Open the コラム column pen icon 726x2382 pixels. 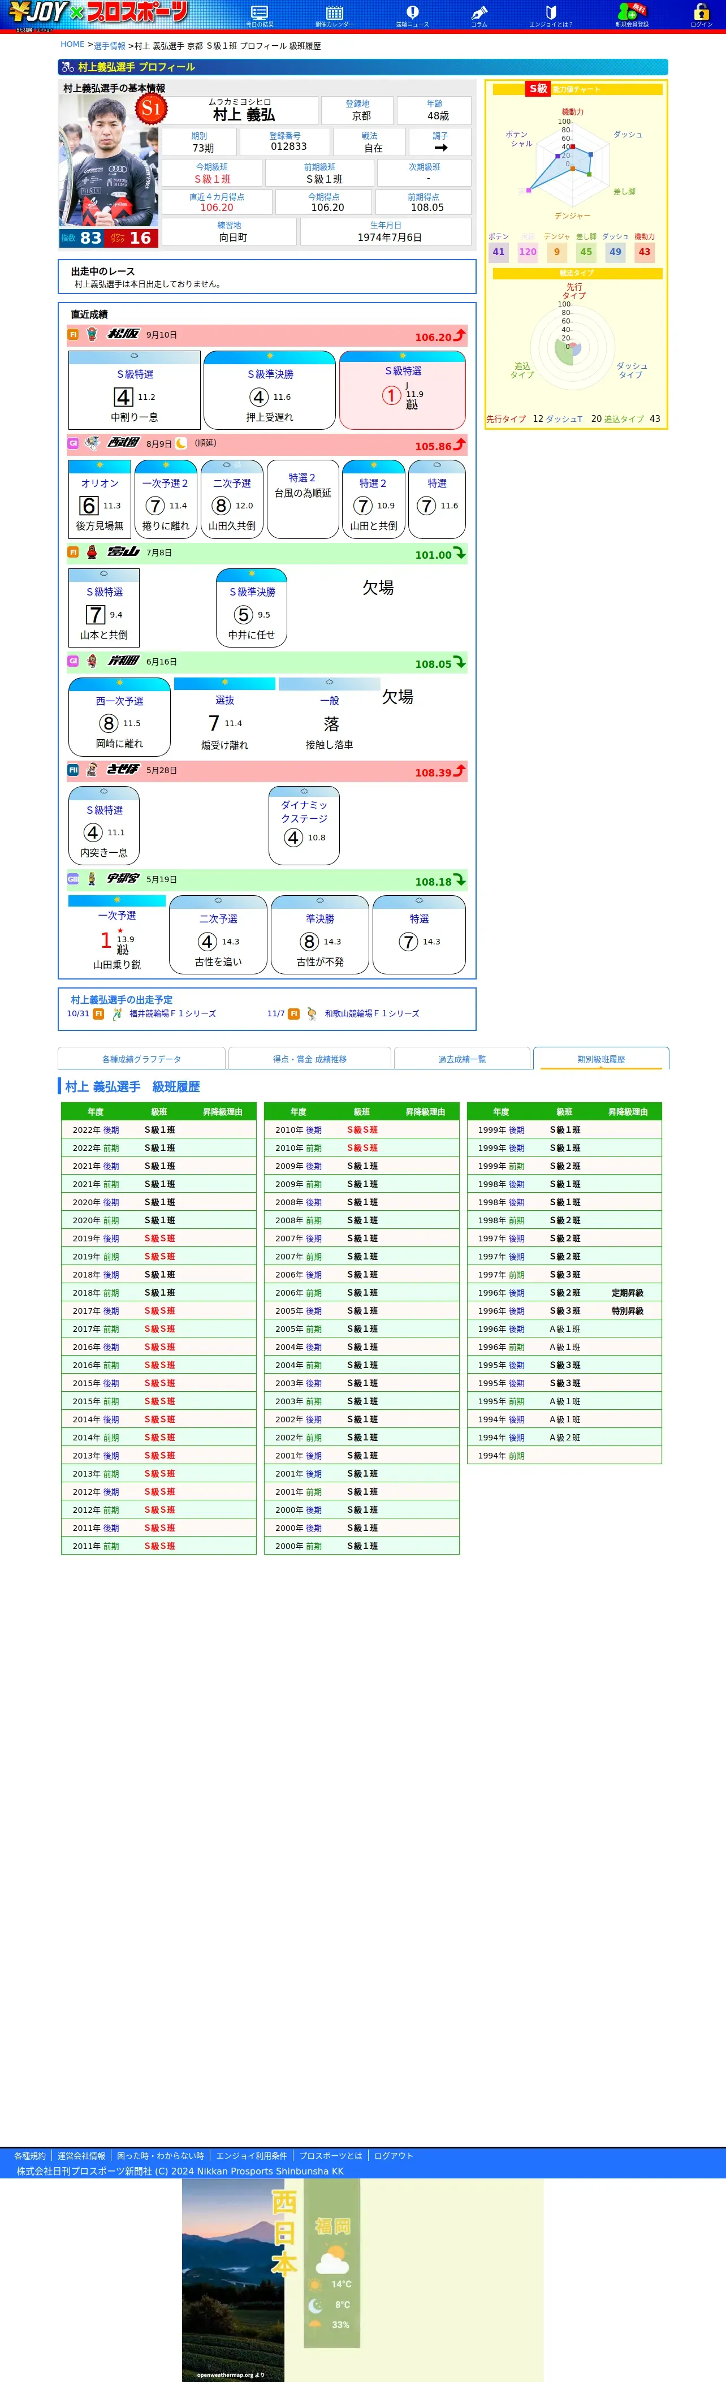[x=479, y=16]
